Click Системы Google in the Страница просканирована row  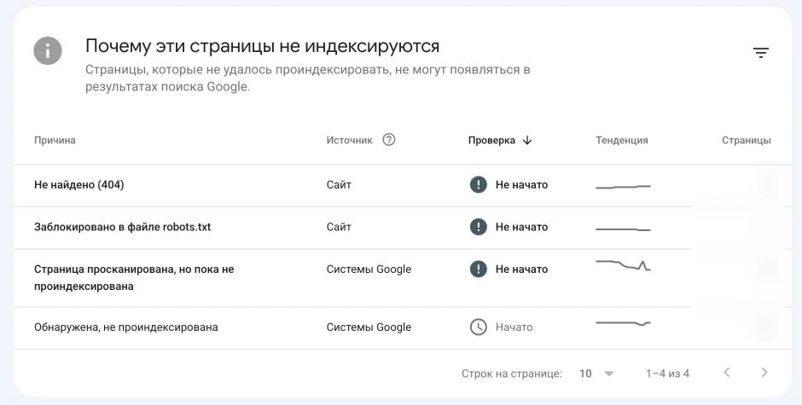tap(369, 269)
